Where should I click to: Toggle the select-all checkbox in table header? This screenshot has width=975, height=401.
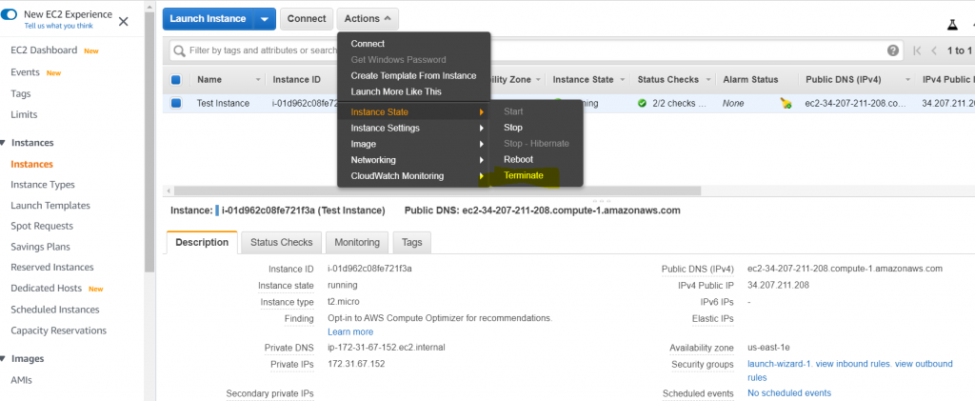(x=176, y=80)
